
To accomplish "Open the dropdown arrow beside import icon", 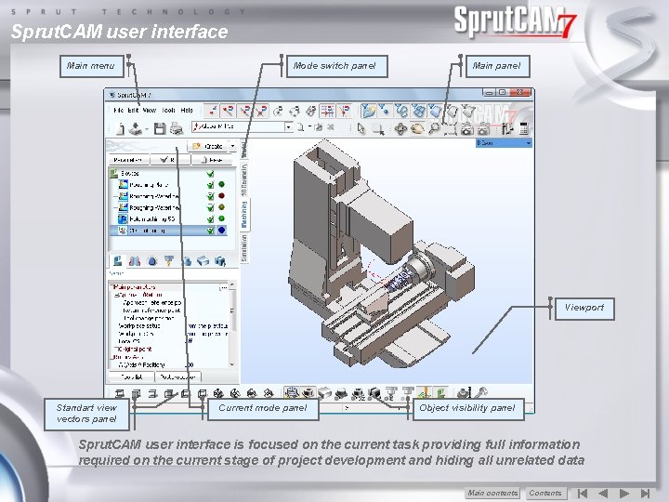I will [x=147, y=129].
